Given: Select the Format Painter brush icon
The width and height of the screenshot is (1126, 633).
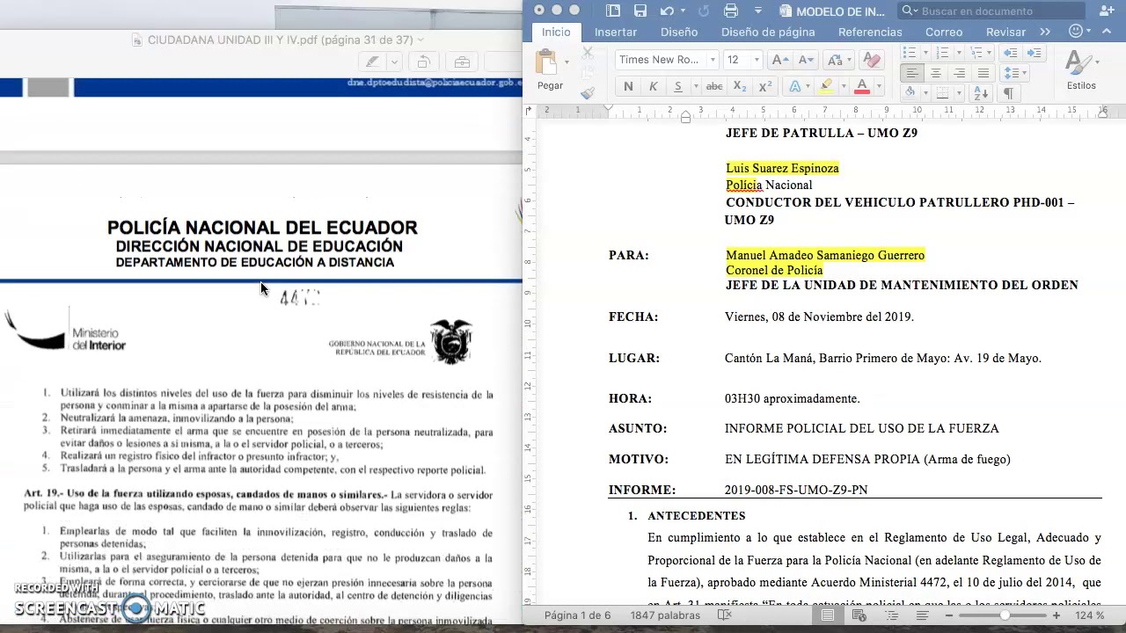Looking at the screenshot, I should click(x=588, y=92).
